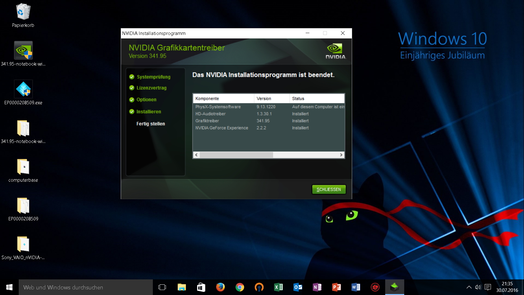524x295 pixels.
Task: Click the scroll-right arrow of component list
Action: (341, 155)
